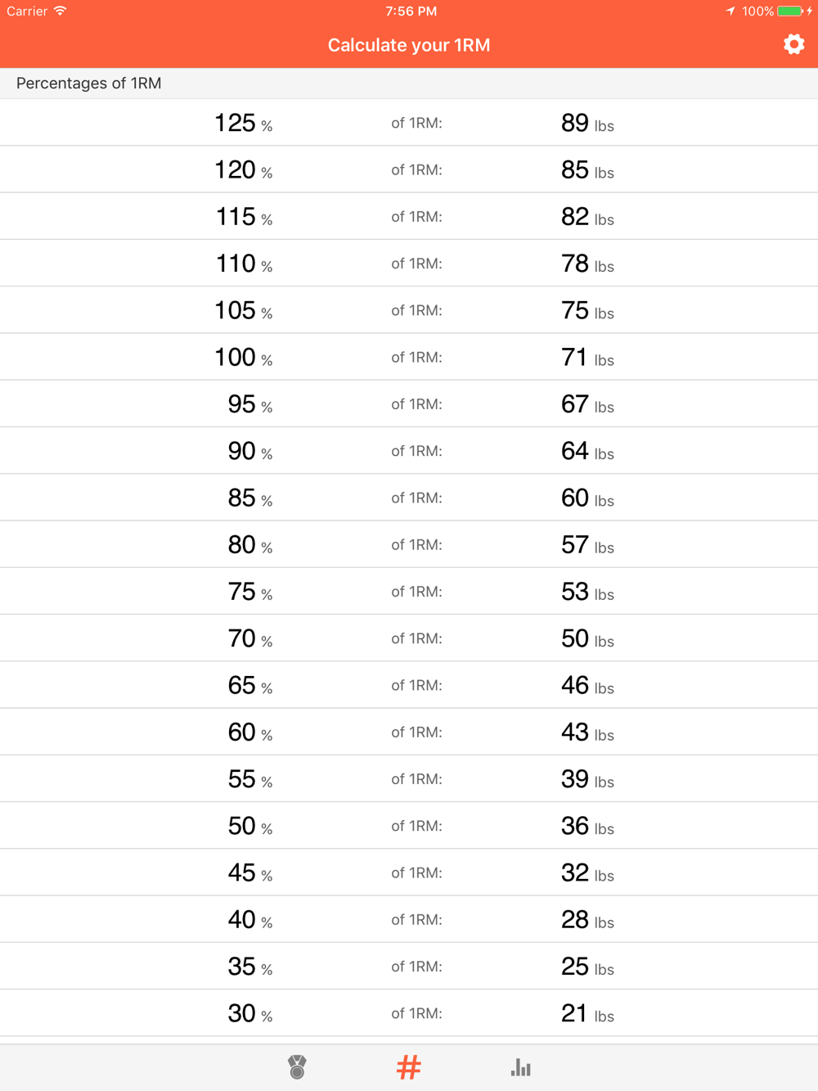Tap the Percentages of 1RM header

pyautogui.click(x=89, y=83)
